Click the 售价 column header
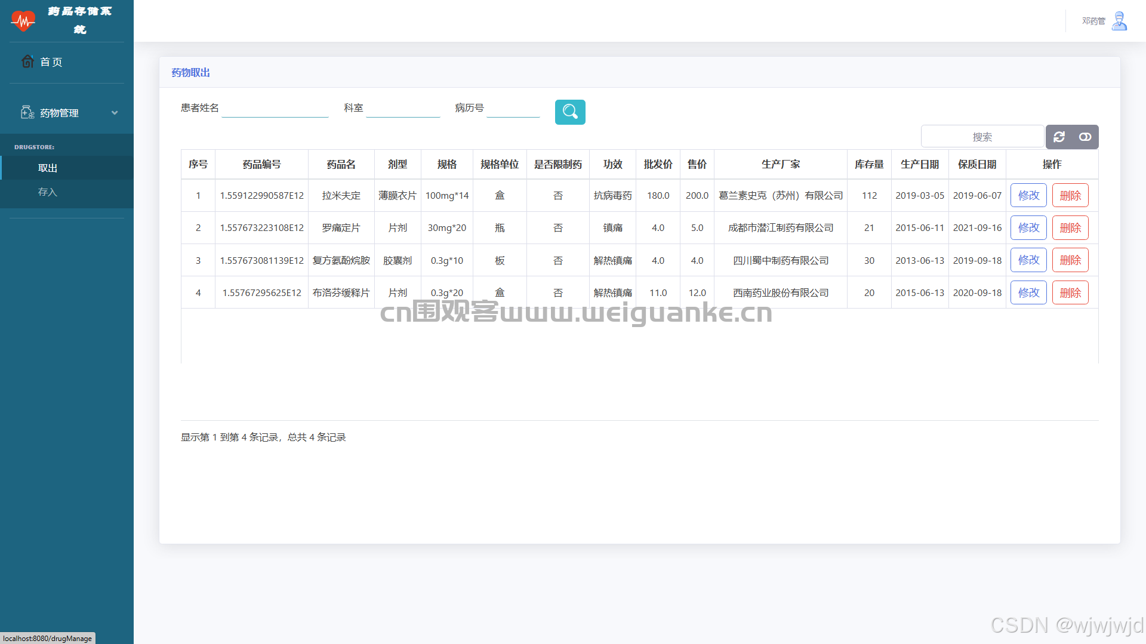This screenshot has width=1146, height=644. coord(697,164)
